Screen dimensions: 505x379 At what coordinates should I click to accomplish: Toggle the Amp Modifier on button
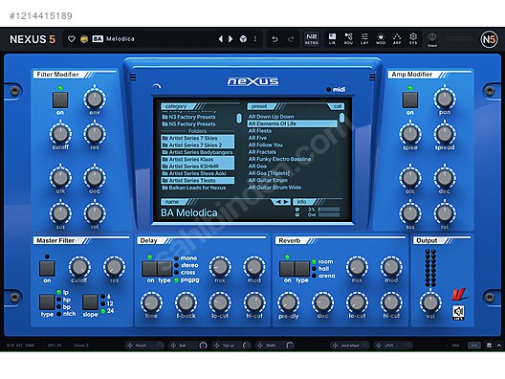(x=410, y=100)
